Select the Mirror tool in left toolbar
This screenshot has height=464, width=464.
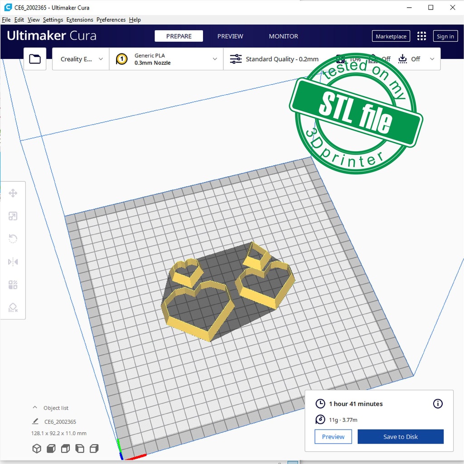[13, 262]
